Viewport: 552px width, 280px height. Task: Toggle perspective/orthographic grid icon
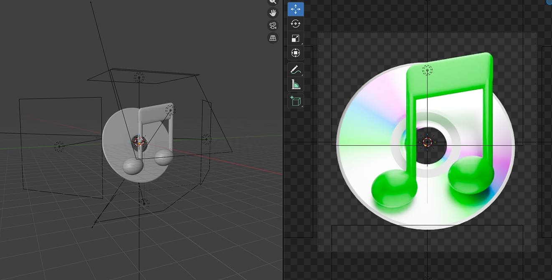[273, 38]
